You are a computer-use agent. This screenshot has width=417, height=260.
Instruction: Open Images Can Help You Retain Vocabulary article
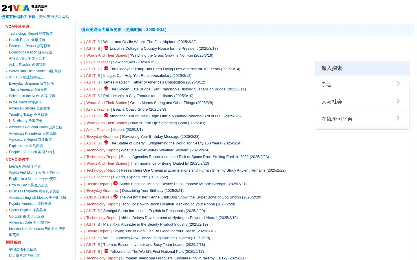147,76
